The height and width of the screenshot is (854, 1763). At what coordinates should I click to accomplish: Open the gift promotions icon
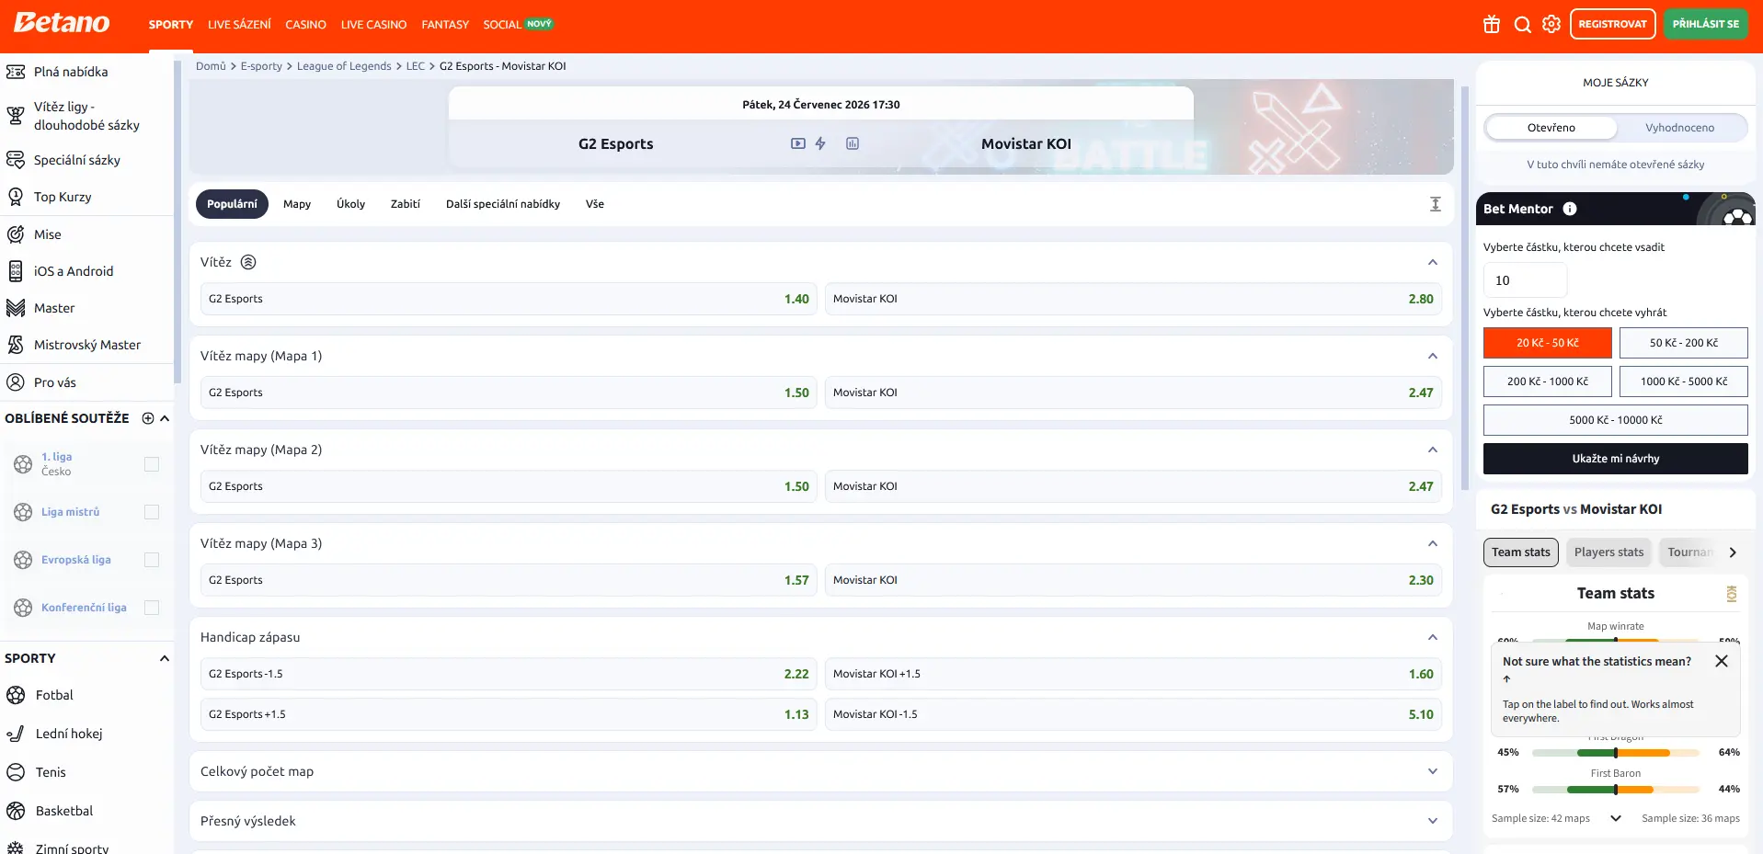pyautogui.click(x=1492, y=25)
